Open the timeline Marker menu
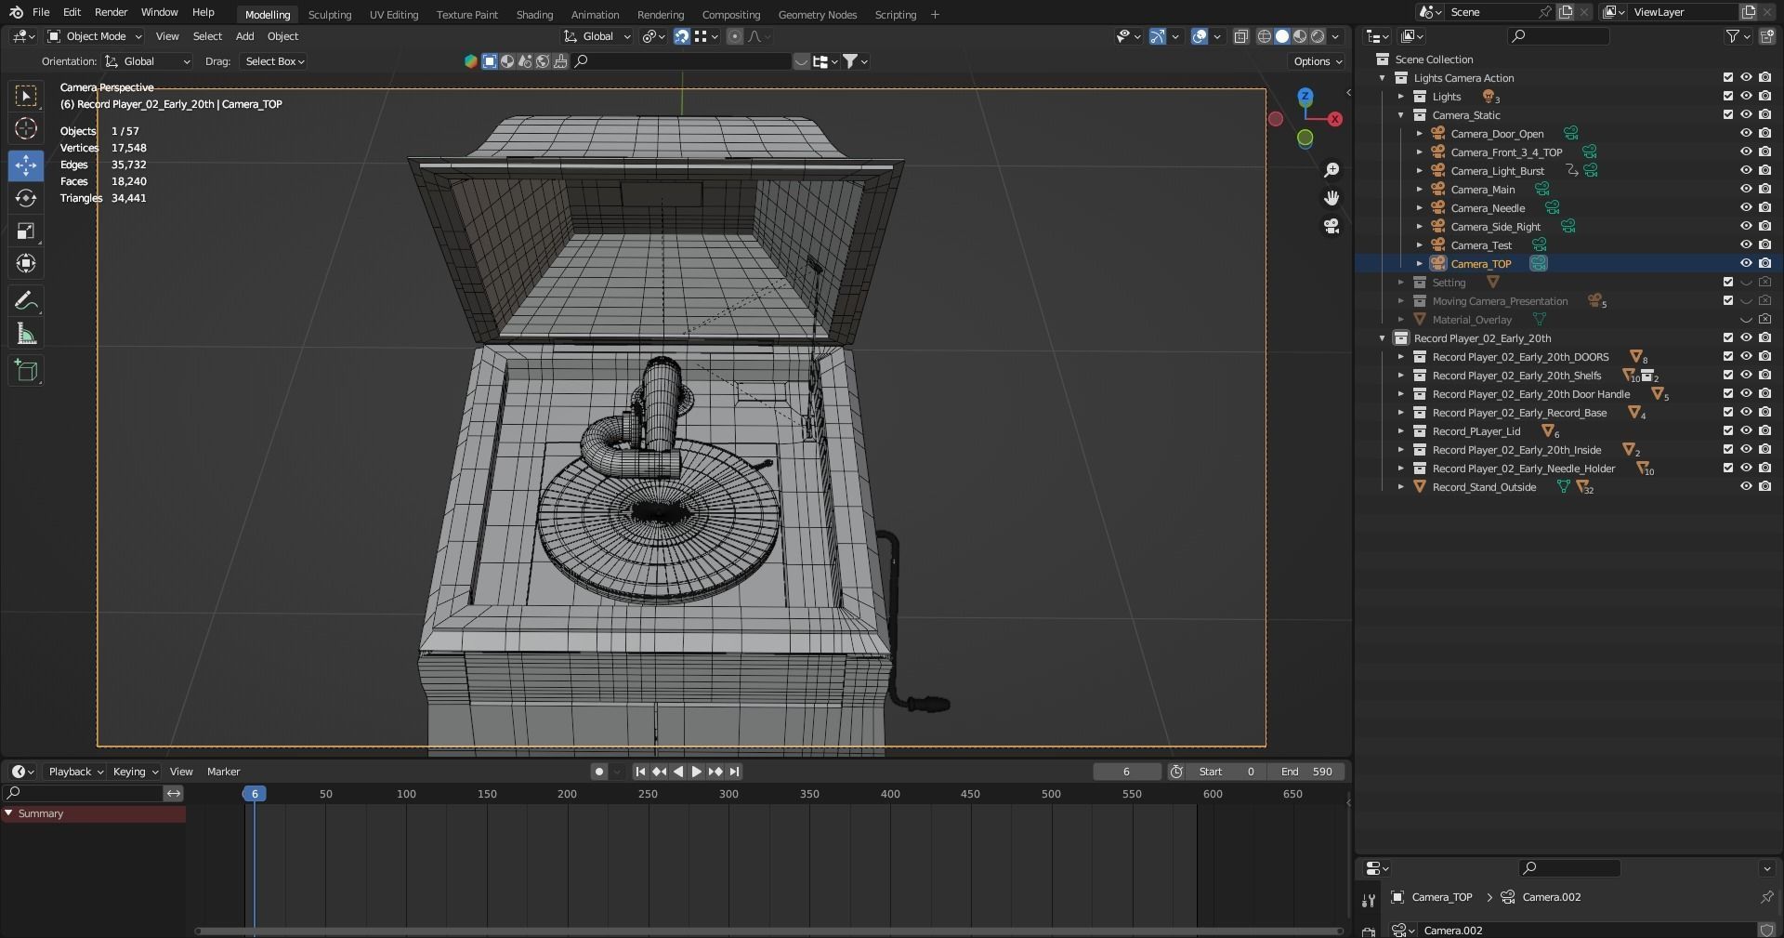This screenshot has width=1784, height=938. tap(223, 772)
